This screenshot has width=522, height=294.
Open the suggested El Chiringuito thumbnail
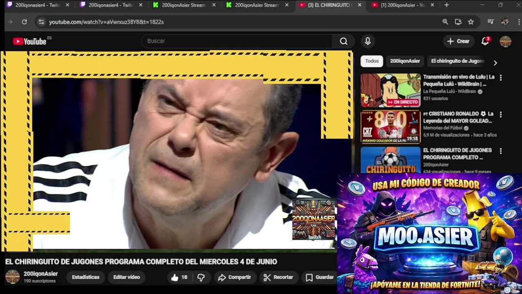coord(390,160)
